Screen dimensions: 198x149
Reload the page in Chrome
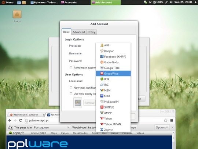tap(21, 120)
